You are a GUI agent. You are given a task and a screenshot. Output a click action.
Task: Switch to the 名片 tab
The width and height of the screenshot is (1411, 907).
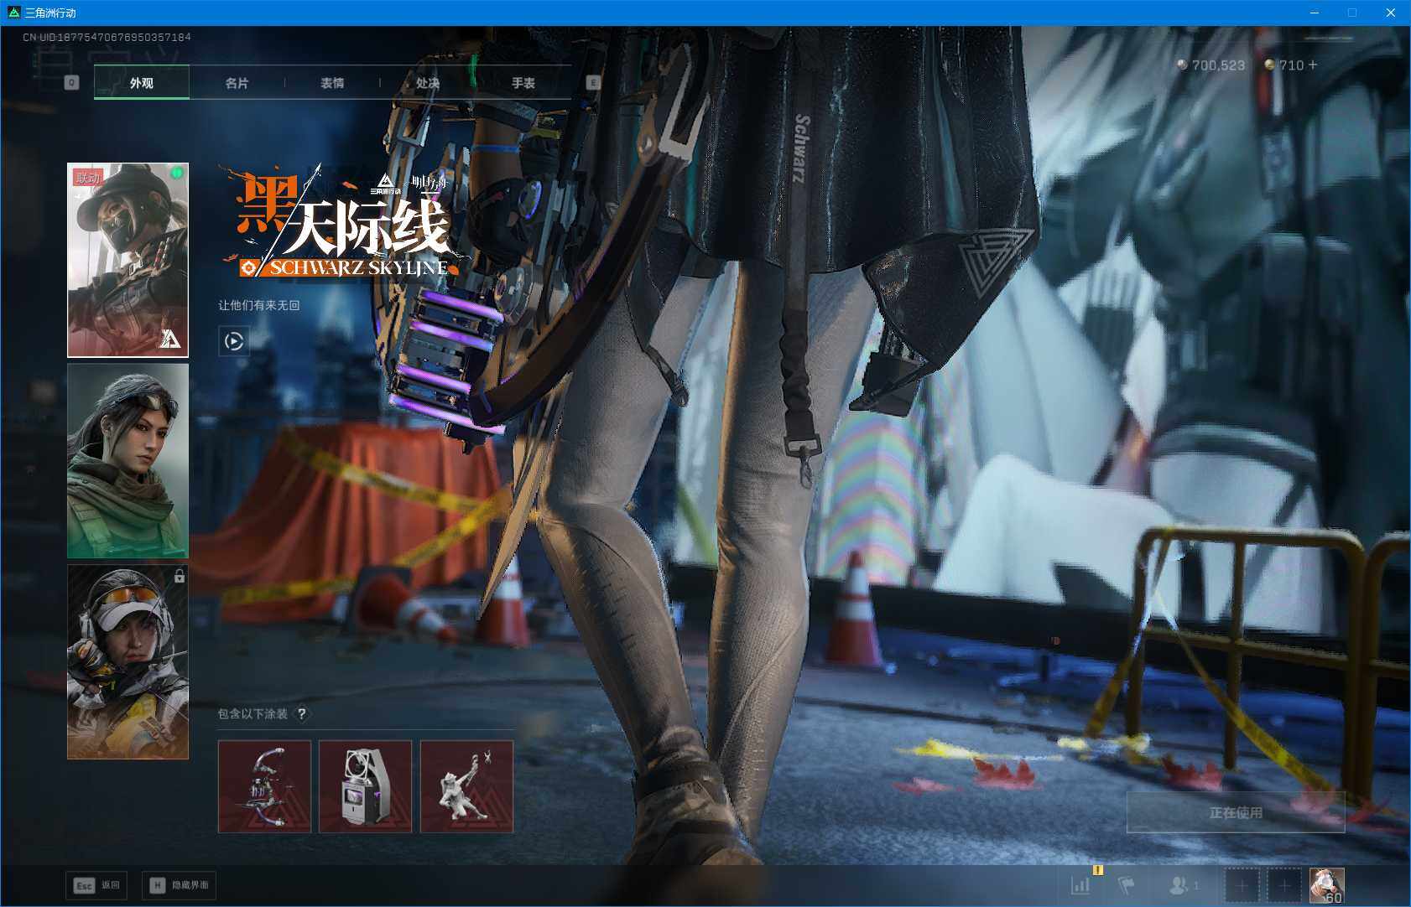tap(237, 82)
